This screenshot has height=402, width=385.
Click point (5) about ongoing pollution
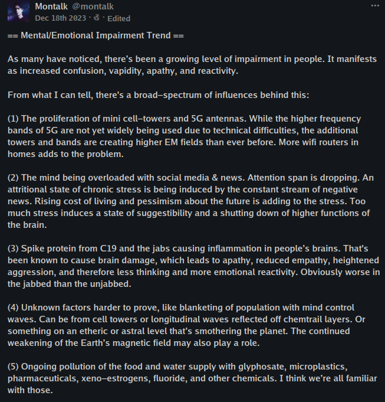tap(189, 377)
